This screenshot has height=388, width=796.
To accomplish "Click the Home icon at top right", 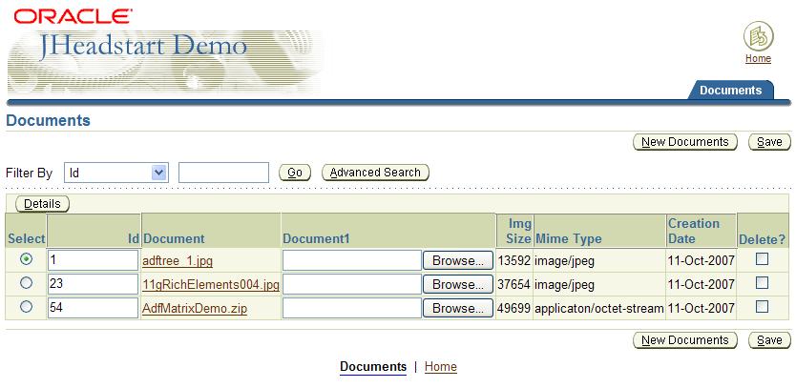I will (758, 36).
